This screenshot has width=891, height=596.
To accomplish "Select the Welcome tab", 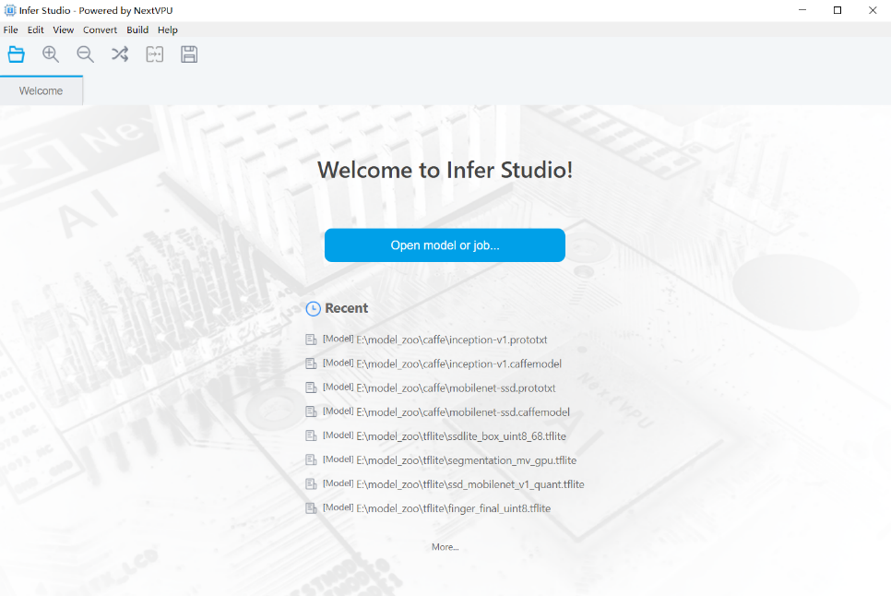I will 41,91.
